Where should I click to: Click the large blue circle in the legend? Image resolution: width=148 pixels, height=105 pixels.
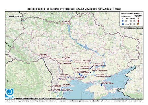point(123,21)
